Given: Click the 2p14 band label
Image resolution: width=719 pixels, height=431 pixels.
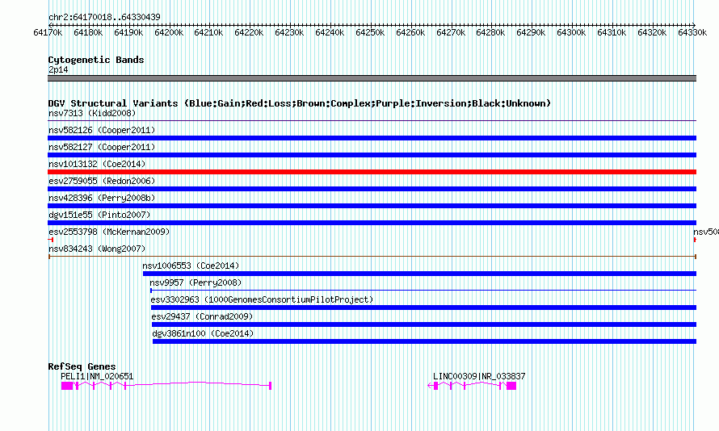Looking at the screenshot, I should point(58,69).
